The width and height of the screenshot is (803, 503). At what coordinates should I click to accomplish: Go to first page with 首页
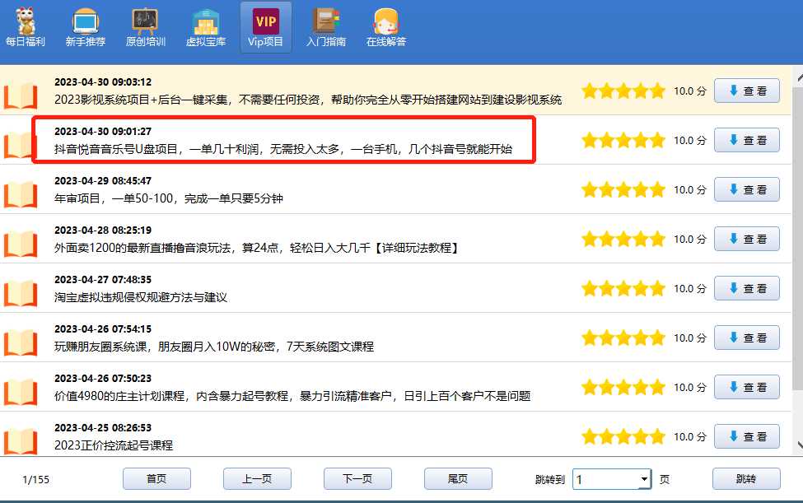[156, 479]
